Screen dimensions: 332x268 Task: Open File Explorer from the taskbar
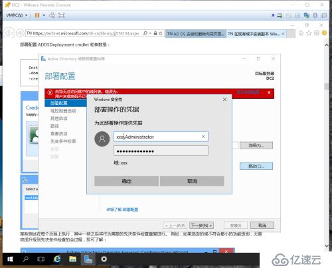[72, 259]
